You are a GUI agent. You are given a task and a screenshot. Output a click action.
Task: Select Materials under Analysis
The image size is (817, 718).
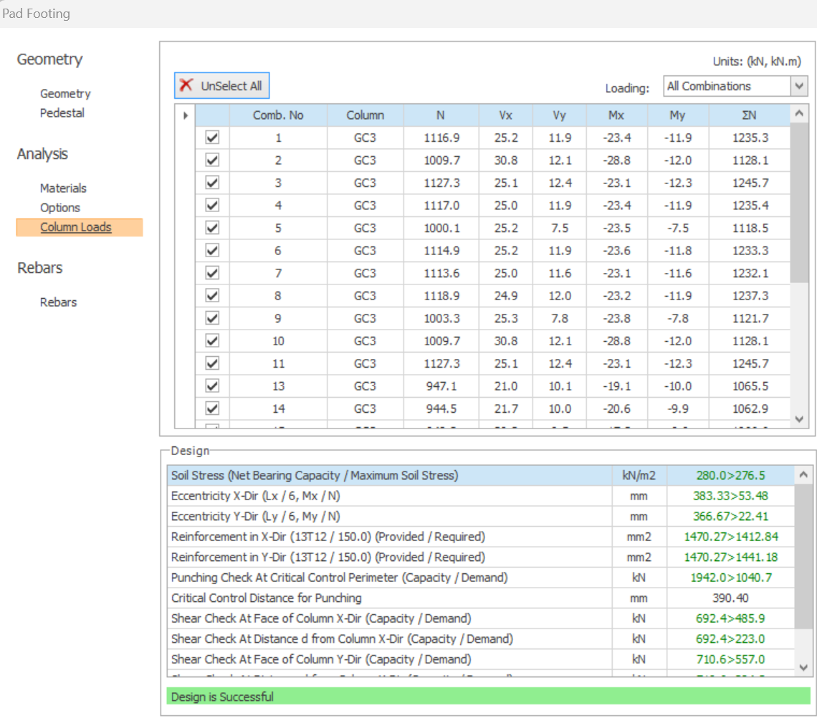(x=63, y=188)
